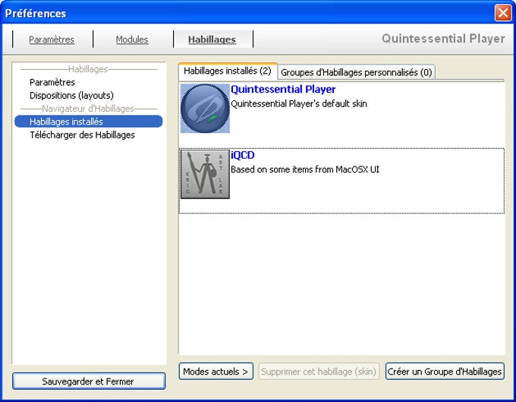Select Habillages installés sidebar entry
This screenshot has height=402, width=516.
coord(89,122)
